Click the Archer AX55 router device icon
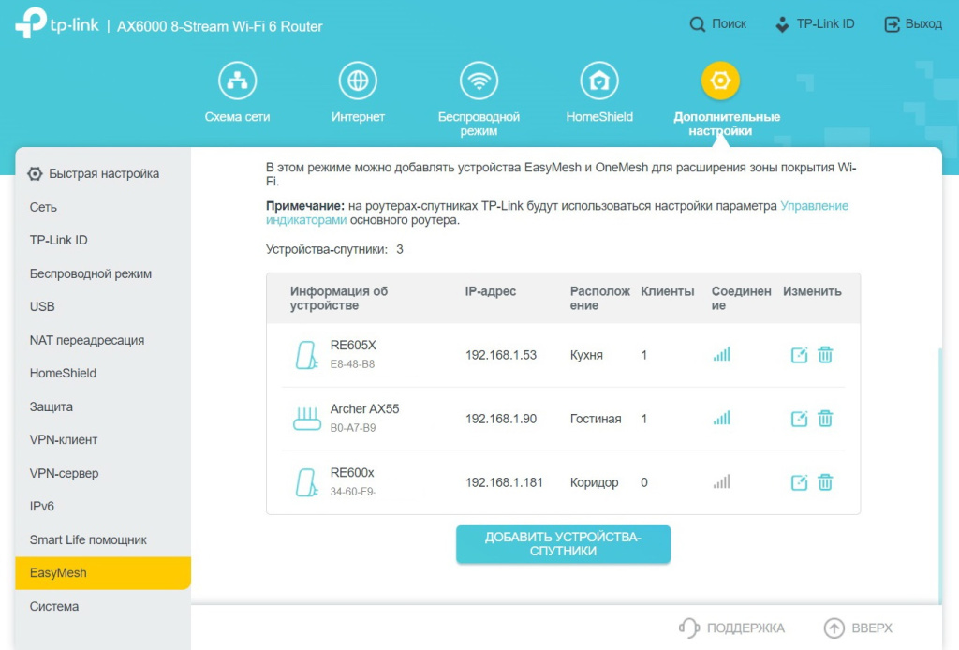This screenshot has width=959, height=650. coord(307,419)
